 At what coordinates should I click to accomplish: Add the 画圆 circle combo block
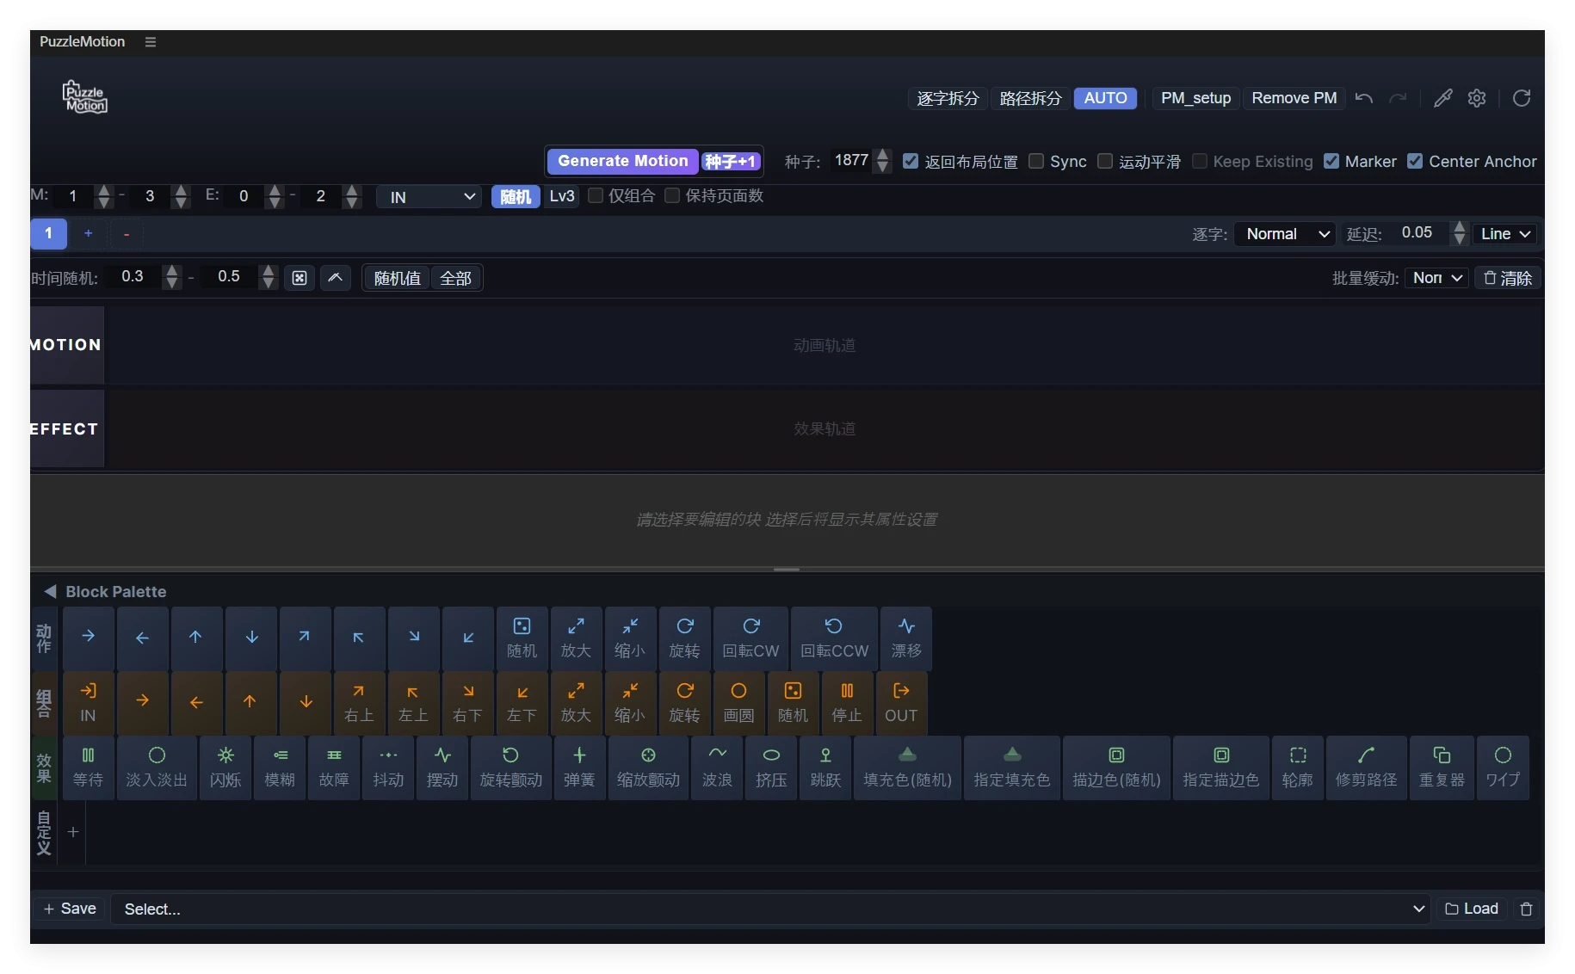738,703
